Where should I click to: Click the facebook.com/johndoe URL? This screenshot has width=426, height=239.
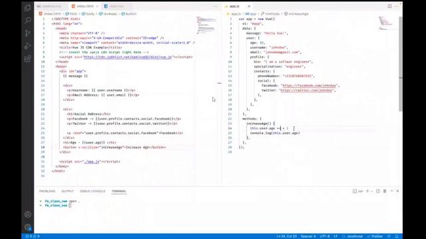[309, 86]
